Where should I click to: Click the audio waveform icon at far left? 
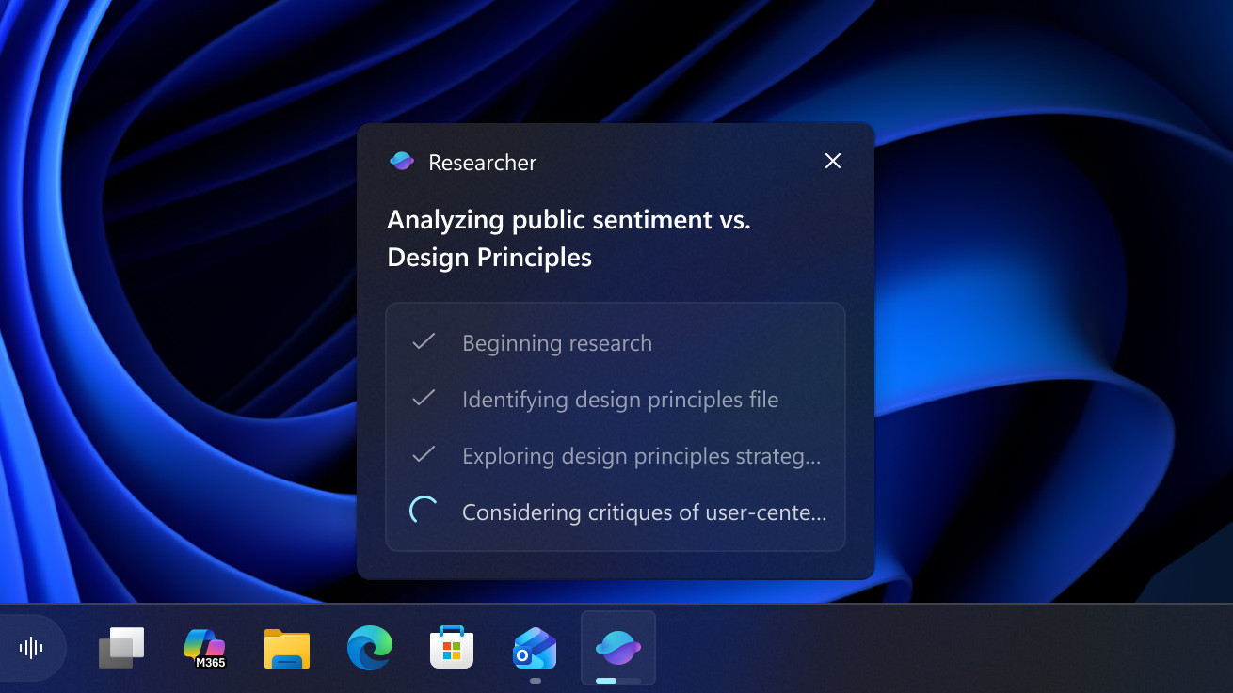click(32, 648)
